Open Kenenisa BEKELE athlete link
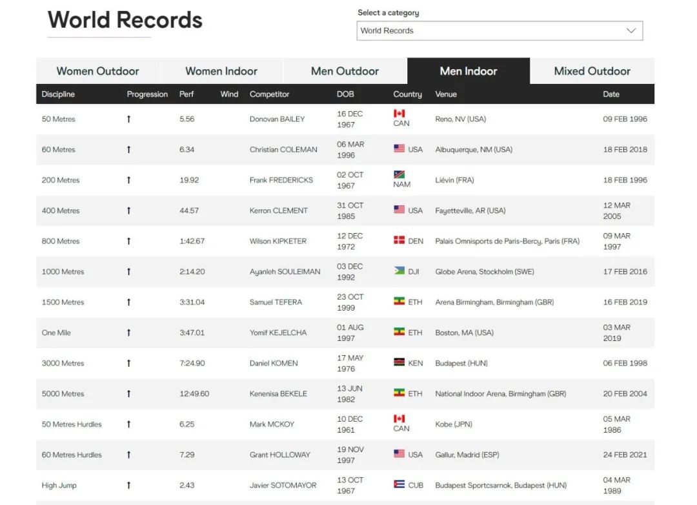The image size is (697, 505). (x=278, y=393)
